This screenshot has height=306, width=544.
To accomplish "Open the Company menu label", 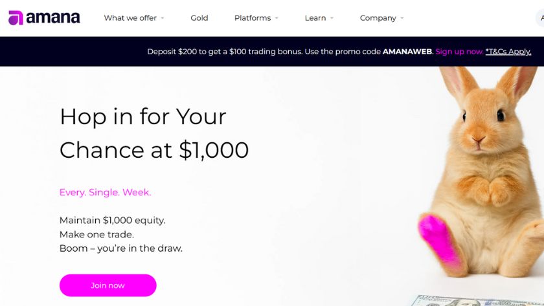I will click(378, 18).
